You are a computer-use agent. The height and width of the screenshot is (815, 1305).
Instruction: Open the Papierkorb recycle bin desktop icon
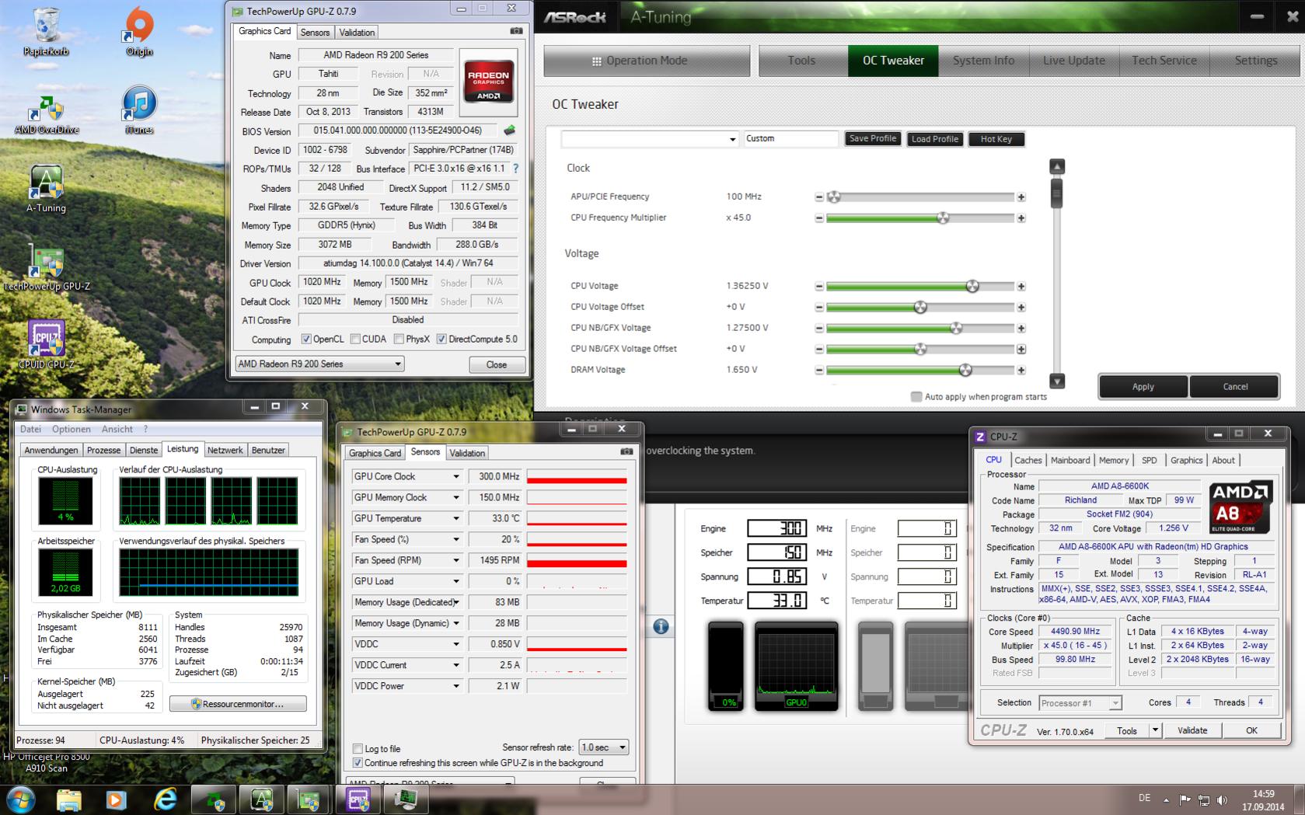[46, 31]
